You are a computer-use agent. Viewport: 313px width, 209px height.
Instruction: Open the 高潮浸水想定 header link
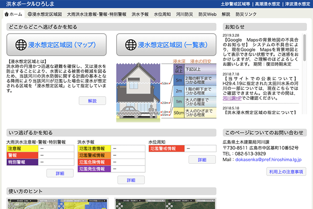point(268,4)
